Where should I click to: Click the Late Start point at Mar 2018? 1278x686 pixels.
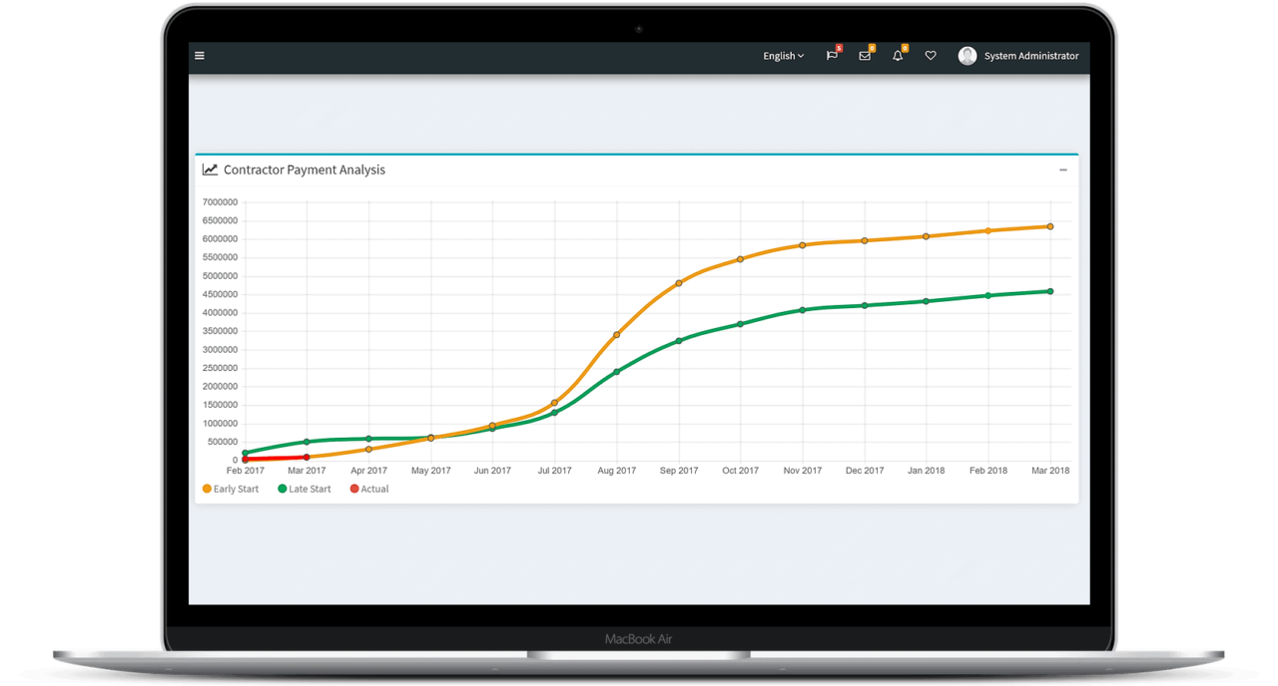(x=1050, y=291)
